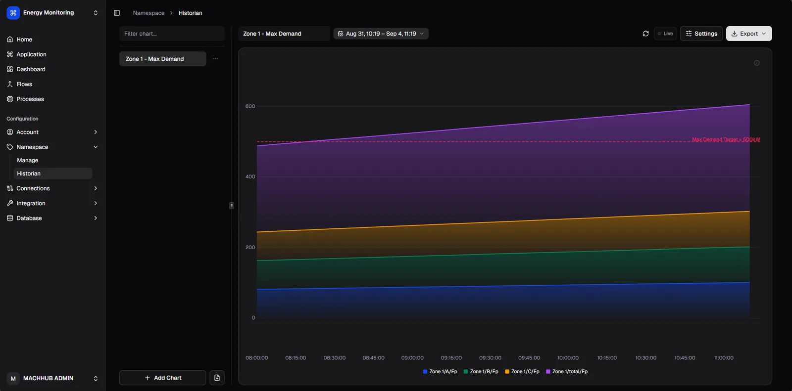Click the Database icon in sidebar
The width and height of the screenshot is (792, 391).
pyautogui.click(x=10, y=218)
